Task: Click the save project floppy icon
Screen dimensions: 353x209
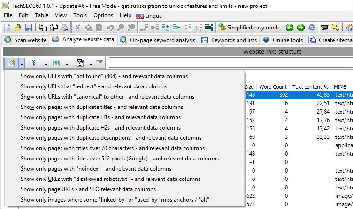Action: [29, 28]
